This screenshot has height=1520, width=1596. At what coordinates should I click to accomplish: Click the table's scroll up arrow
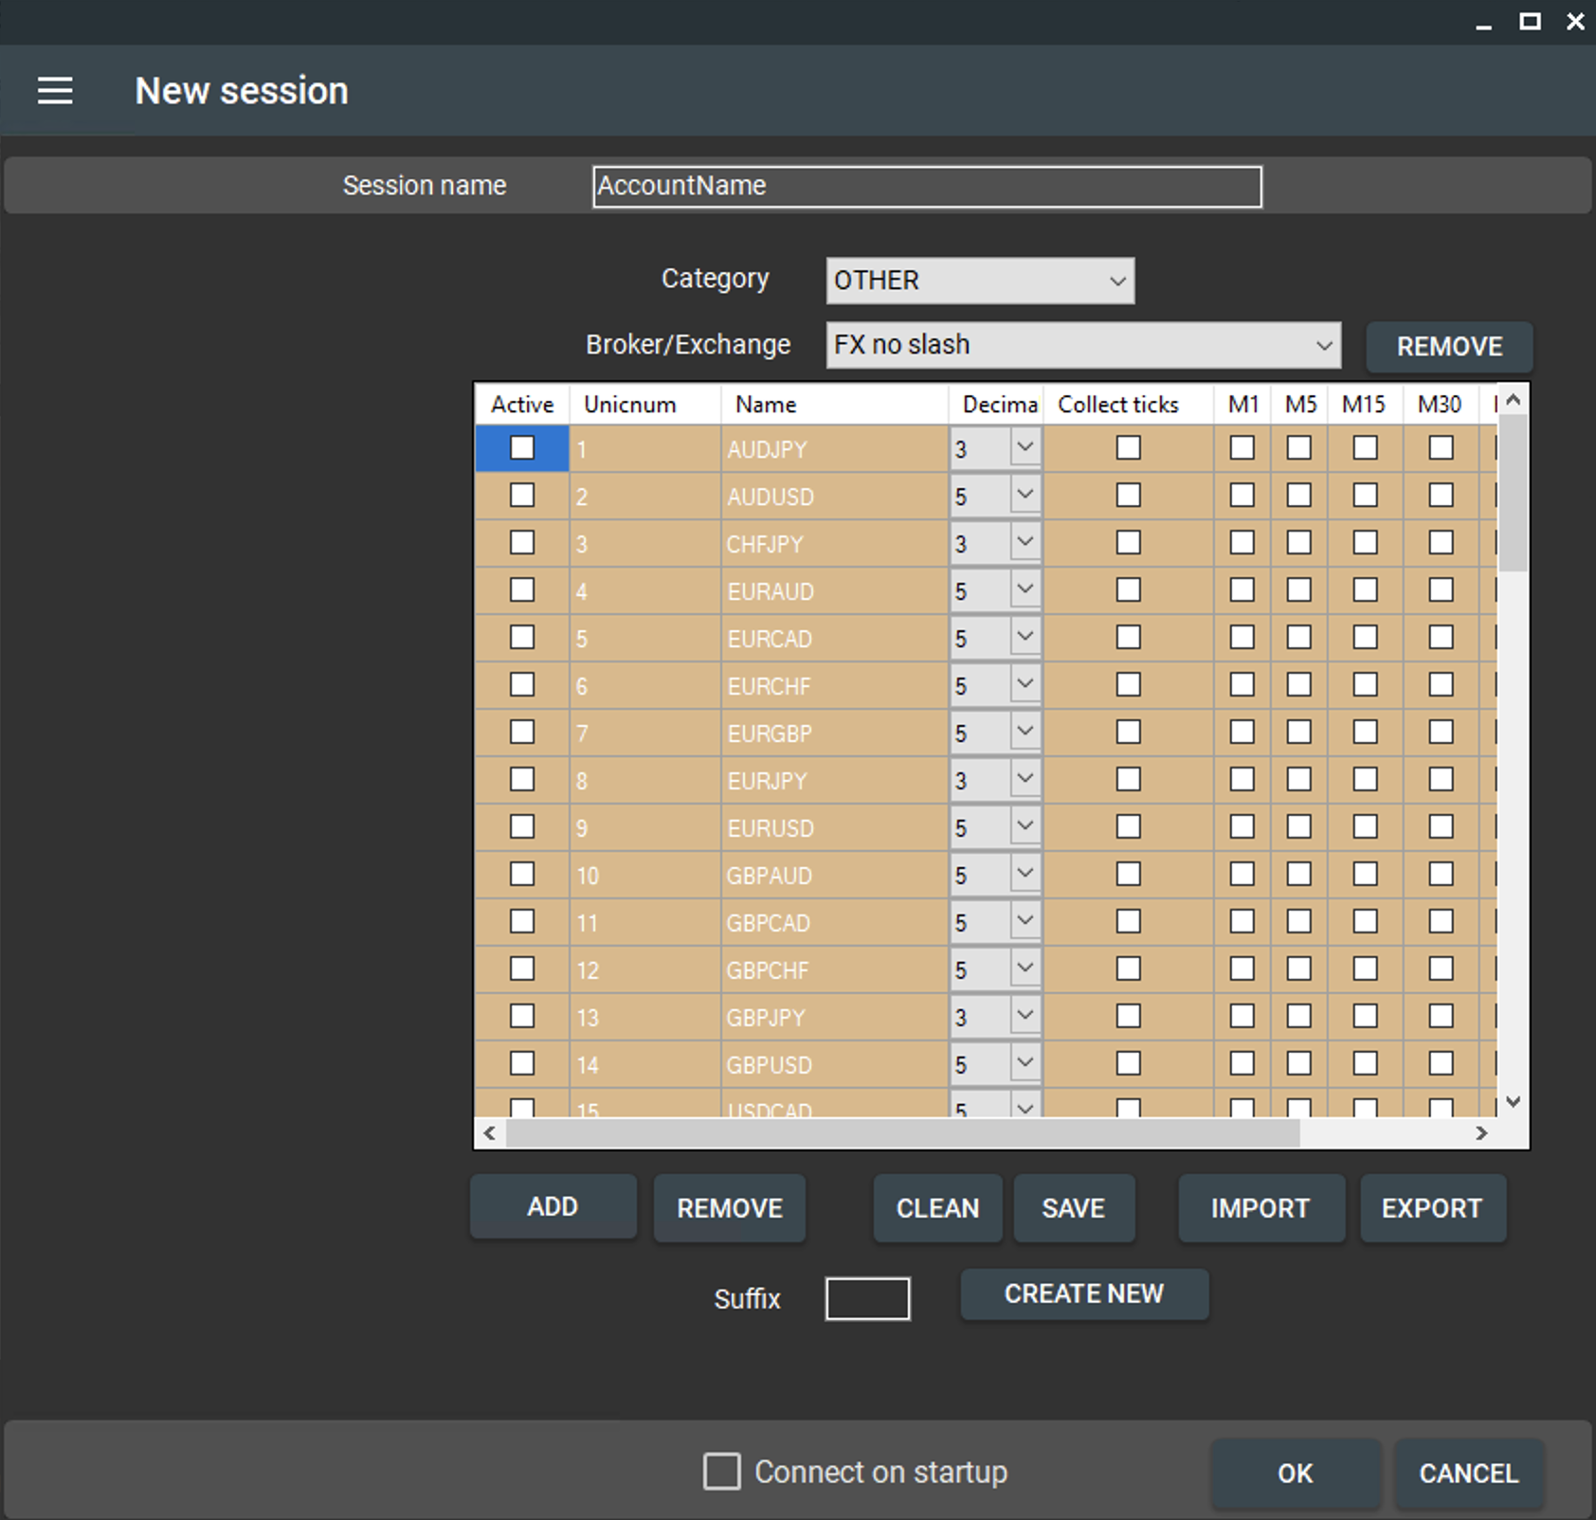click(x=1514, y=400)
